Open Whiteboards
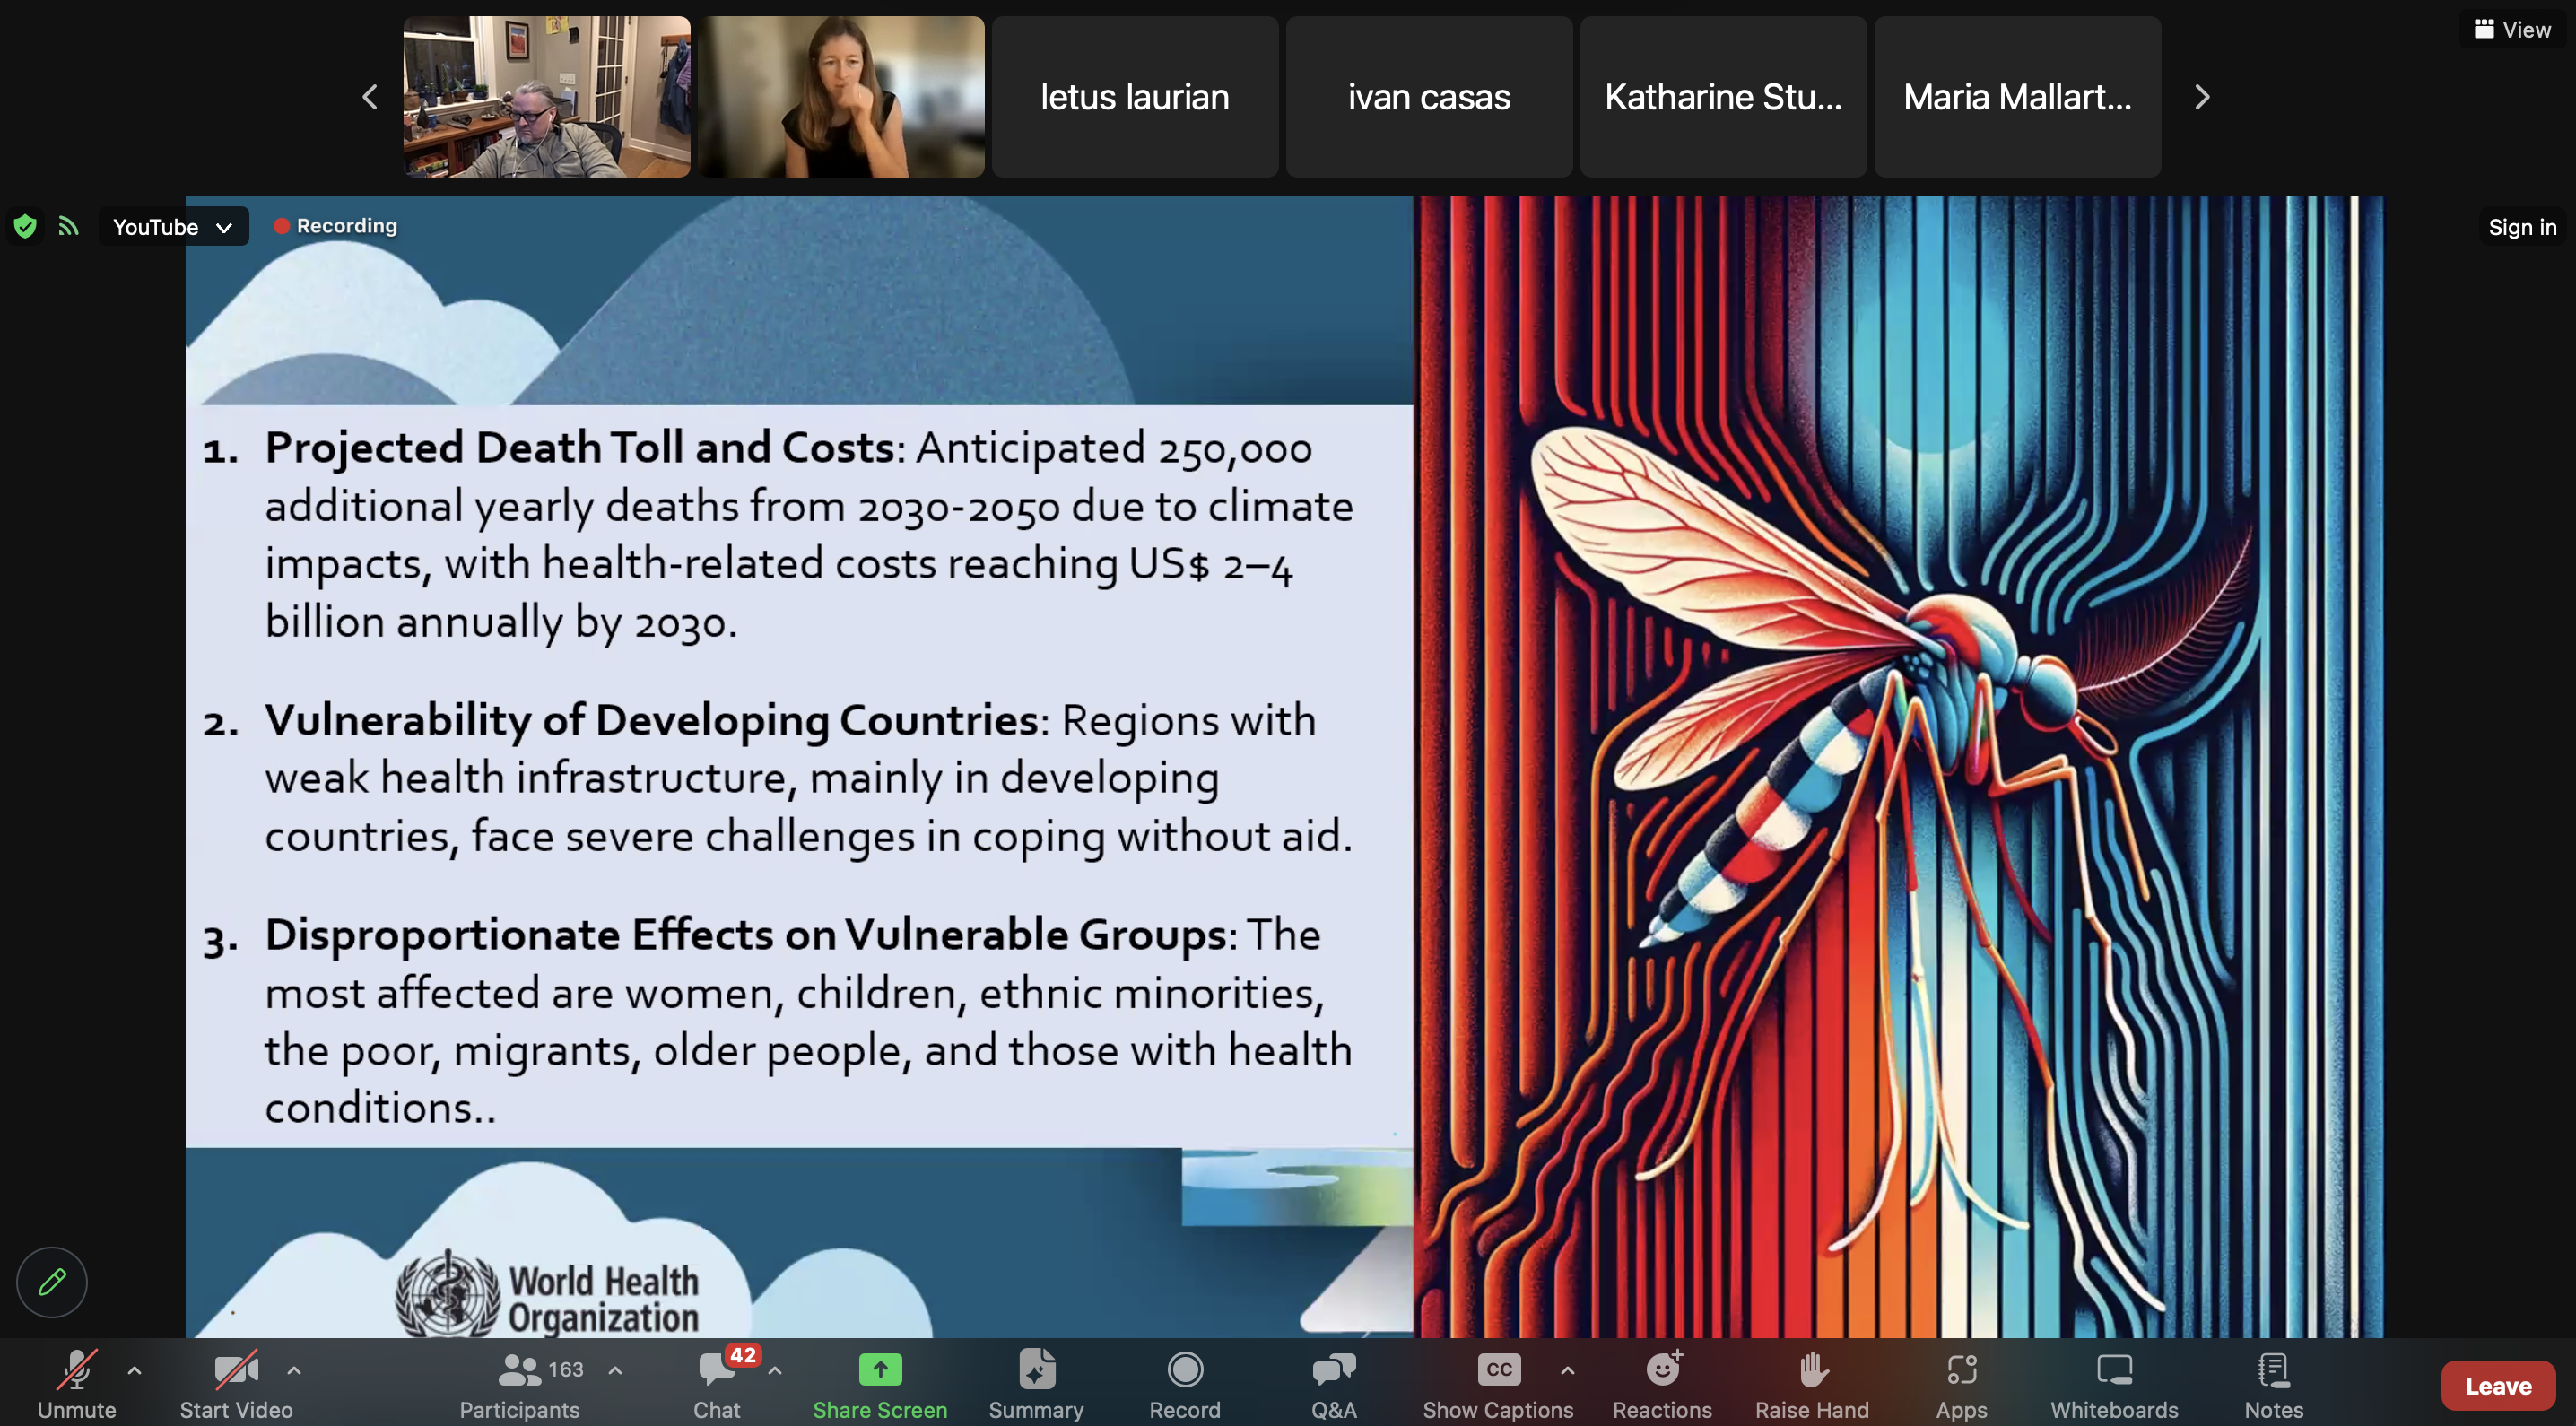This screenshot has width=2576, height=1426. click(x=2114, y=1384)
